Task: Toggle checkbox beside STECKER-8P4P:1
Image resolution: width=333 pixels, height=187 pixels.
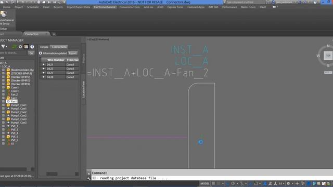Action: click(x=4, y=73)
